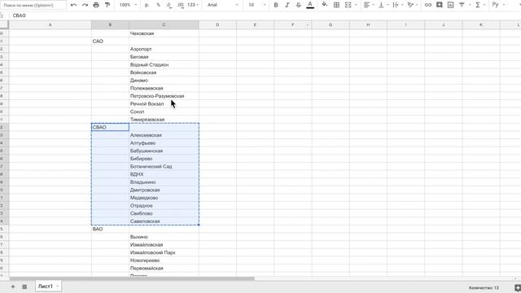The image size is (521, 293).
Task: Open horizontal align options
Action: point(369,5)
